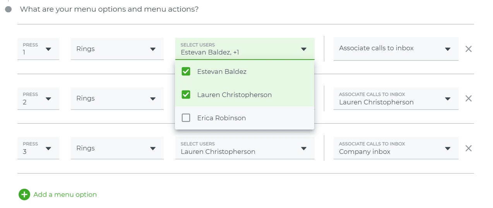This screenshot has width=493, height=208.
Task: Click the gray step bullet beside the question
Action: [9, 9]
